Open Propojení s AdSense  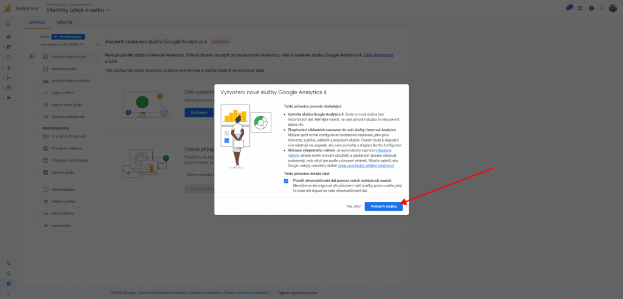67,148
